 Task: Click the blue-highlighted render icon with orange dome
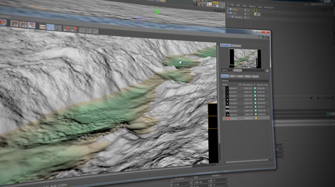point(32,25)
